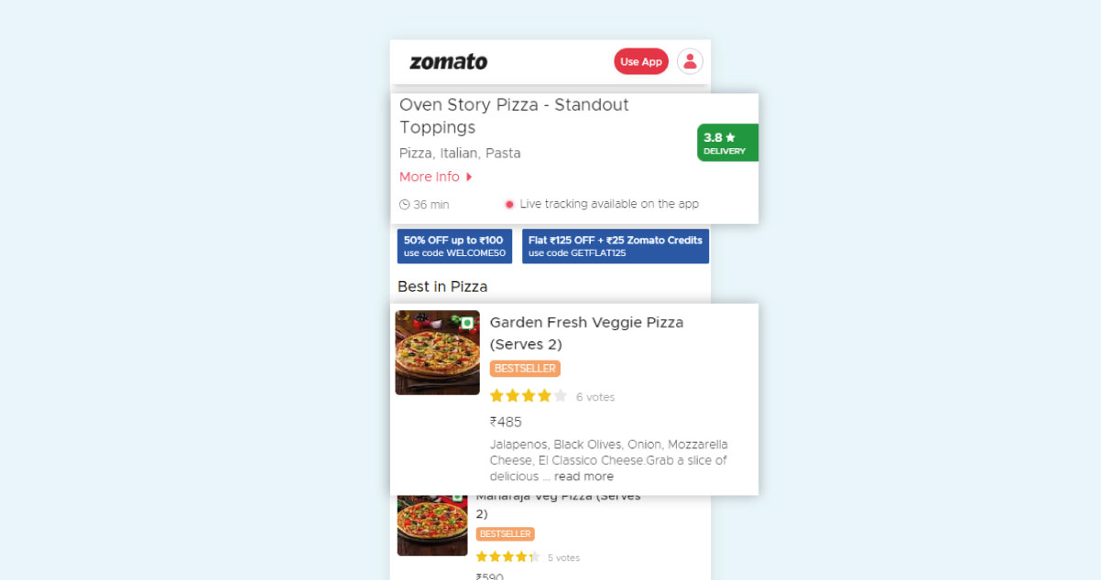This screenshot has width=1101, height=580.
Task: Click the 3.8 star delivery rating badge
Action: pyautogui.click(x=726, y=143)
